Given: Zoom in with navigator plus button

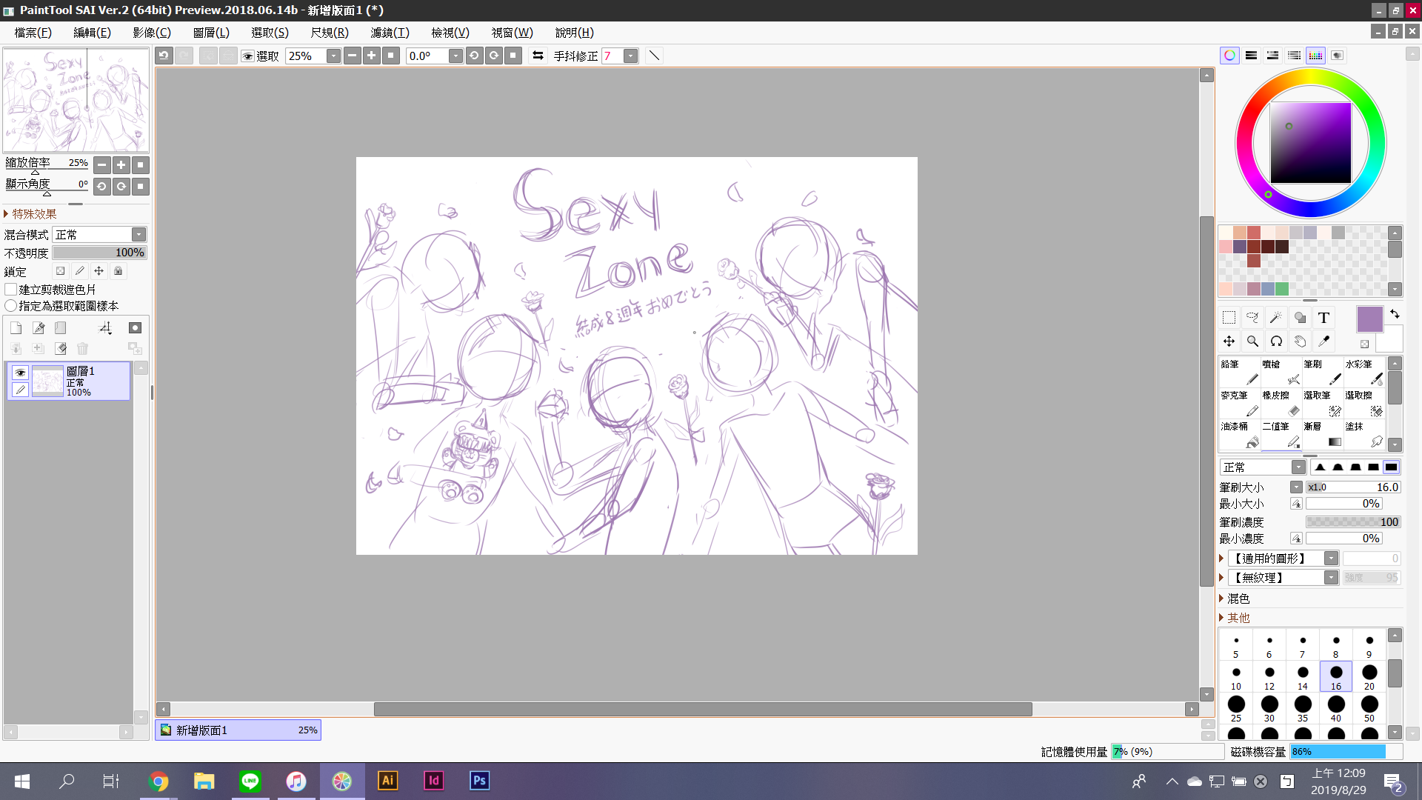Looking at the screenshot, I should click(121, 165).
